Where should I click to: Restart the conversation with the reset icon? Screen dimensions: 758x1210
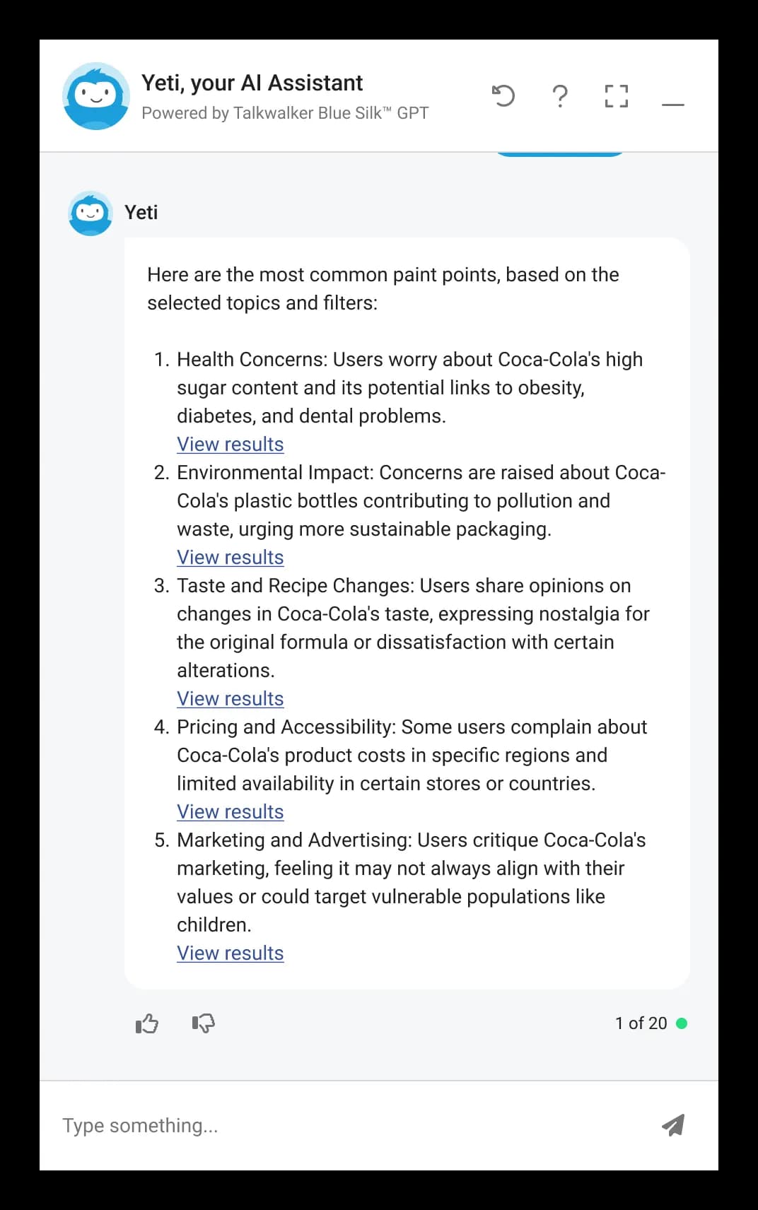(503, 95)
